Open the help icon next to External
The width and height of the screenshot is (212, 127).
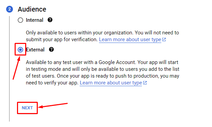(x=51, y=49)
